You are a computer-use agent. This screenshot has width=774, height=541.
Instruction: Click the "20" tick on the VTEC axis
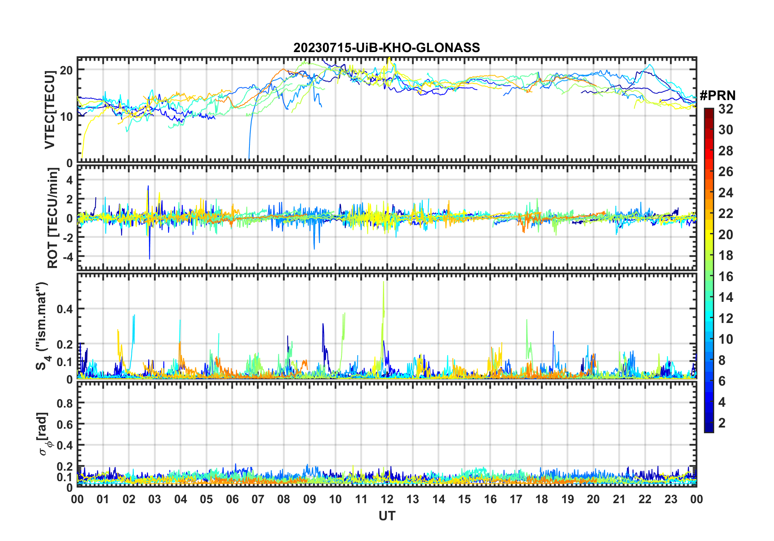pyautogui.click(x=66, y=70)
